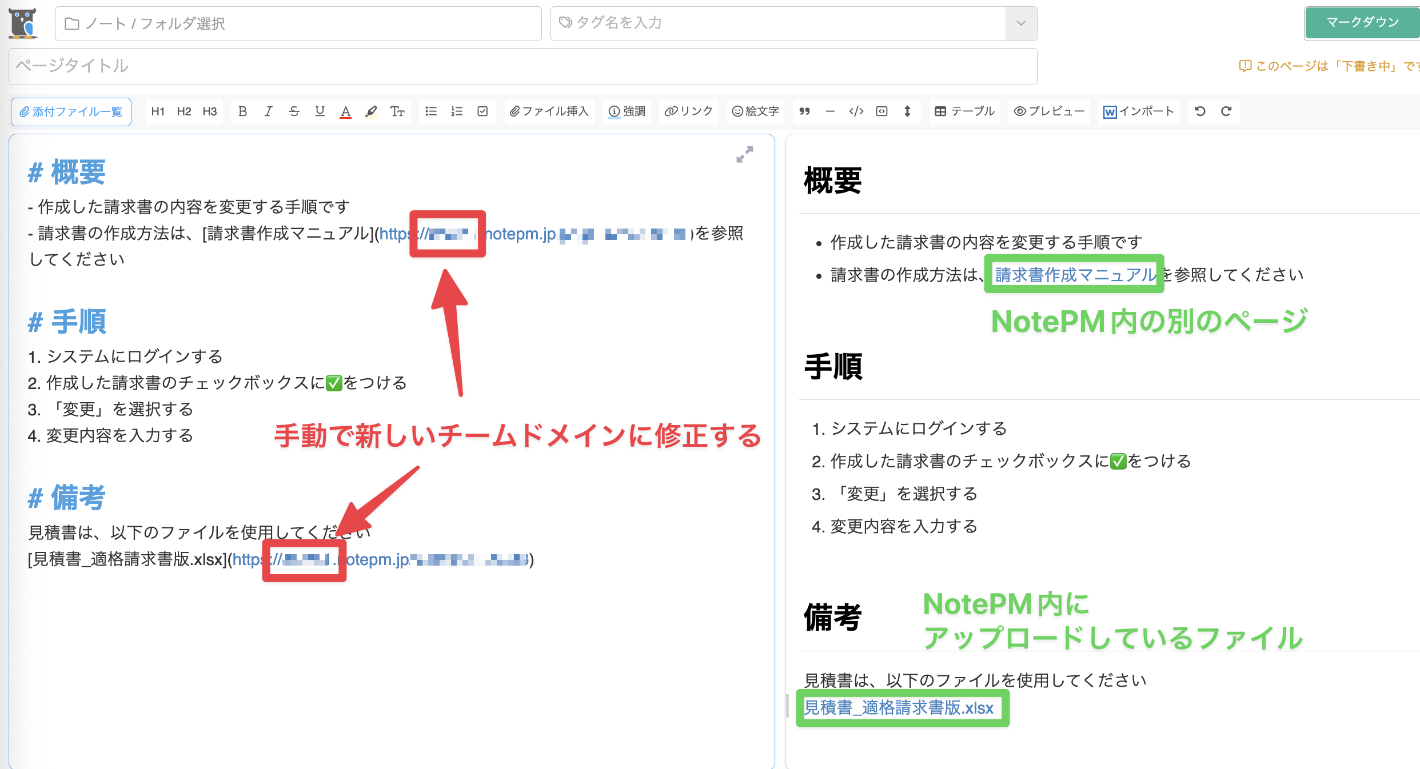Click the 請求書作成マニュアル preview link
This screenshot has height=769, width=1420.
pos(1075,275)
